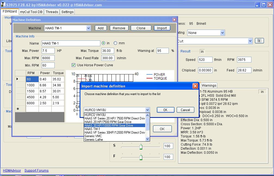
Task: Close the Import machine definition dialog
Action: click(195, 86)
